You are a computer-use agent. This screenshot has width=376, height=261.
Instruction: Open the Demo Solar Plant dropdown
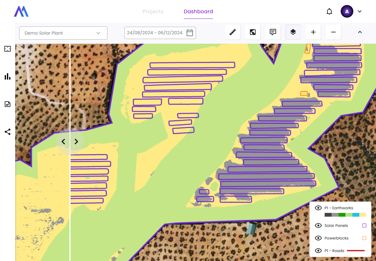click(x=63, y=33)
